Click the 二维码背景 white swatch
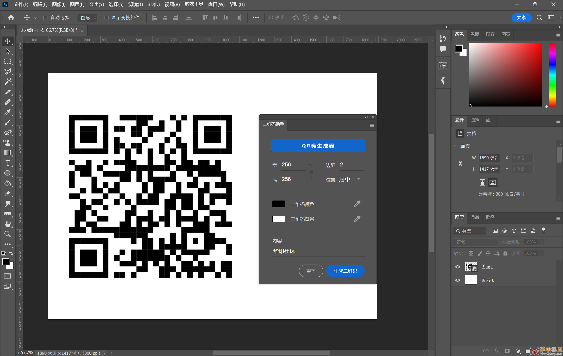Image resolution: width=563 pixels, height=356 pixels. tap(279, 219)
